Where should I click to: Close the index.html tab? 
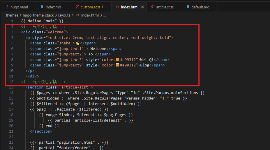coord(143,7)
